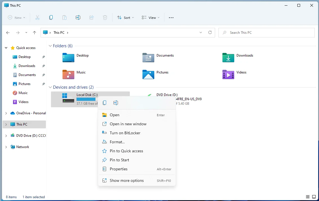Click the Rename icon in context menu
The width and height of the screenshot is (319, 201).
pos(115,103)
